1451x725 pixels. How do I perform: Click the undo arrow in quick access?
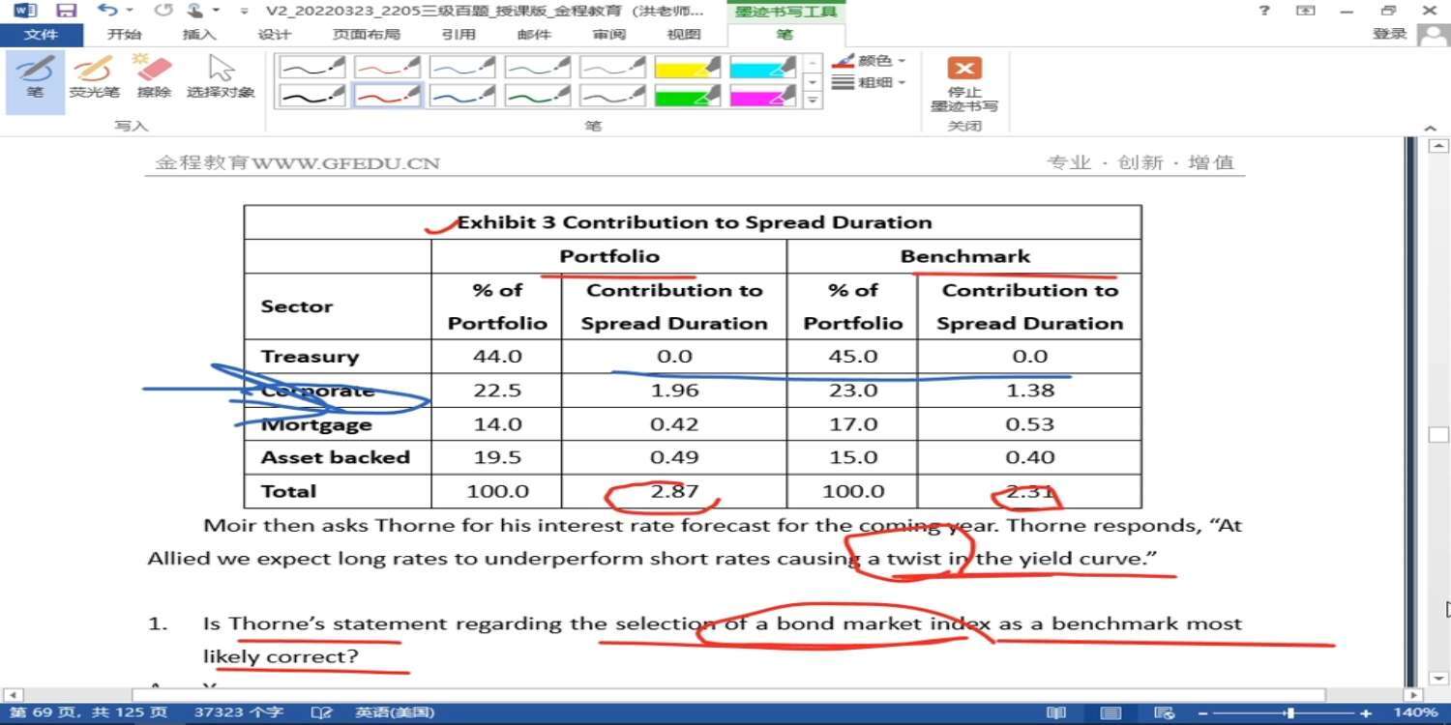(x=107, y=11)
